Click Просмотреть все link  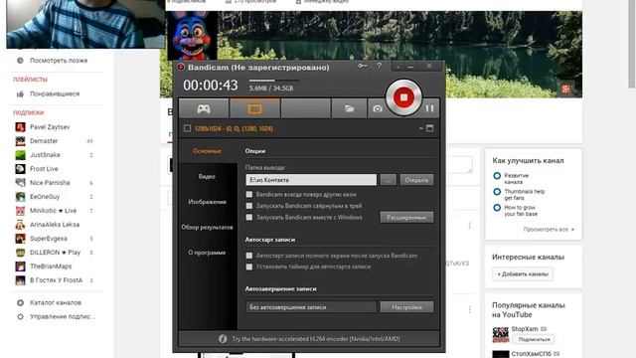[549, 230]
